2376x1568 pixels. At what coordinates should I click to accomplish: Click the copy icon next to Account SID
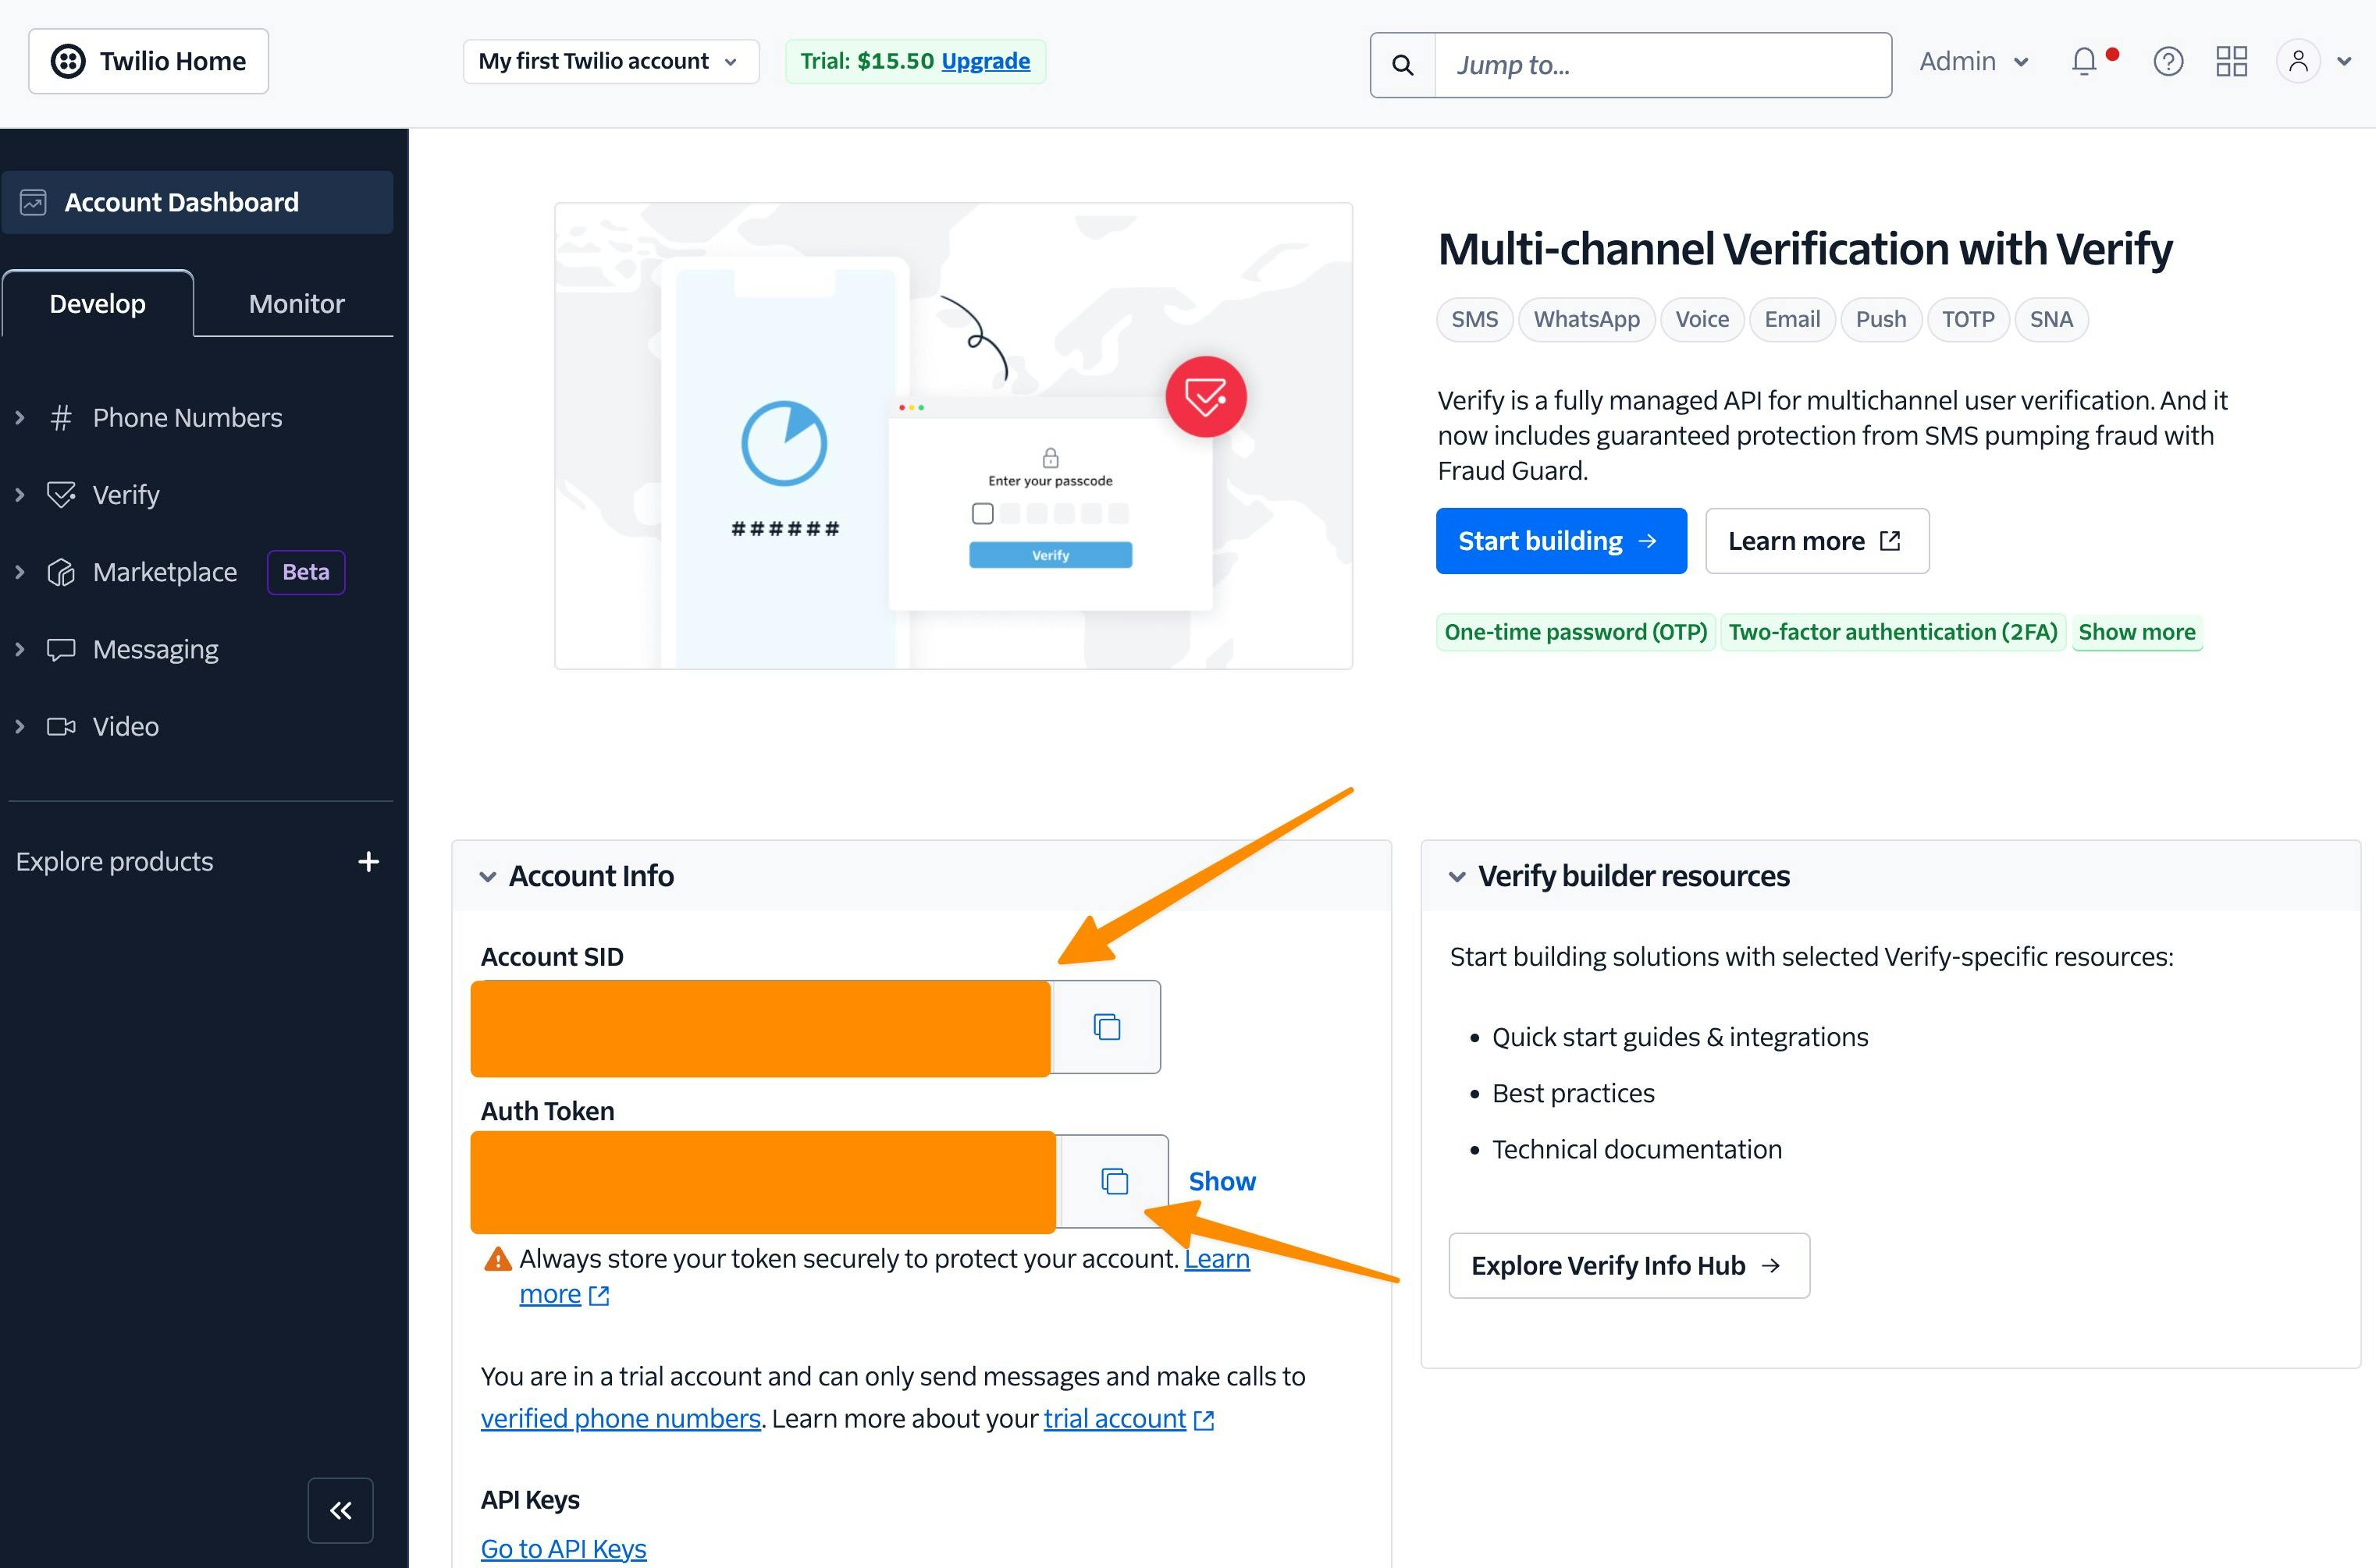(1110, 1027)
